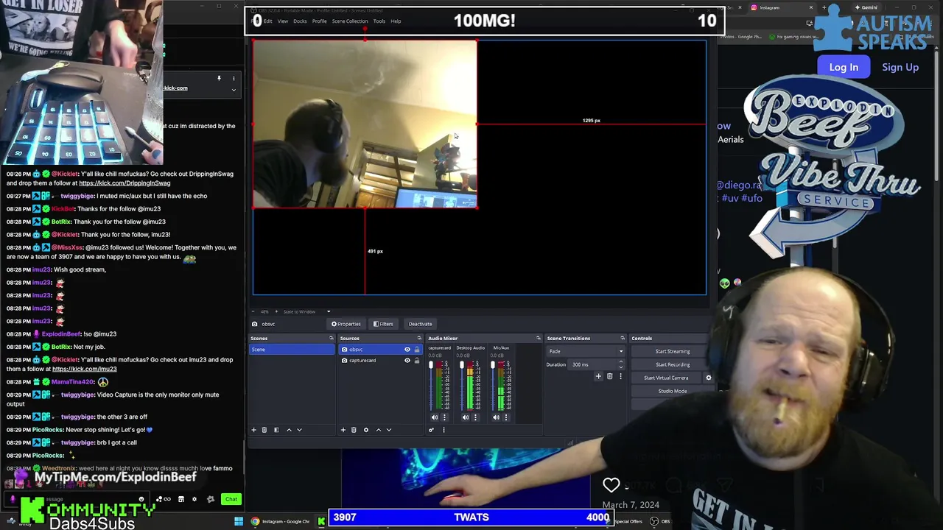Open scene filters icon in Scenes panel
Viewport: 943px width, 530px height.
click(276, 430)
